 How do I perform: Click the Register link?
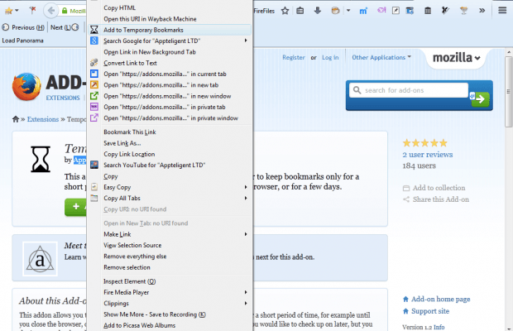pos(294,57)
